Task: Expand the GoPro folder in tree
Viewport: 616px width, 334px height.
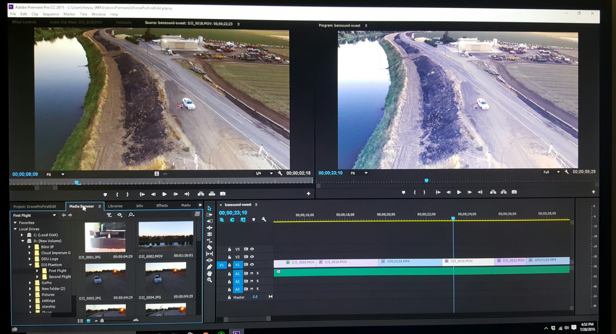Action: coord(30,283)
